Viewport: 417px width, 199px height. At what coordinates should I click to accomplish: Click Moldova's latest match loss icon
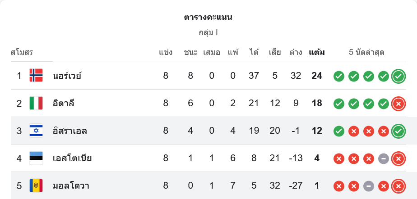point(398,186)
